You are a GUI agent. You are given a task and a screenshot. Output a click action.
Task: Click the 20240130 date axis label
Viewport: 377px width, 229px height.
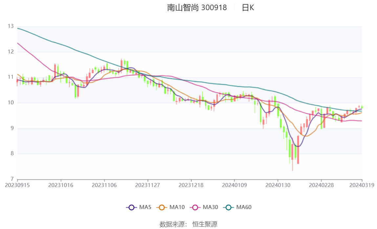[278, 185]
